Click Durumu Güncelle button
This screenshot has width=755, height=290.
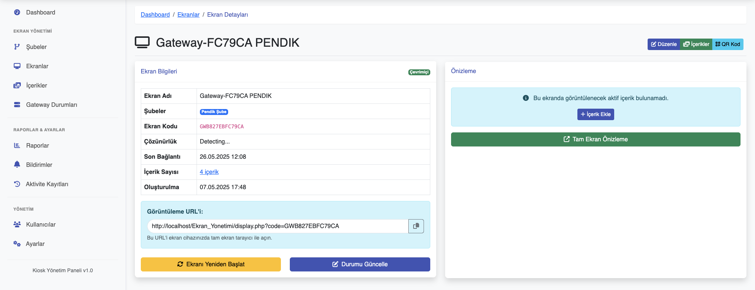coord(360,264)
